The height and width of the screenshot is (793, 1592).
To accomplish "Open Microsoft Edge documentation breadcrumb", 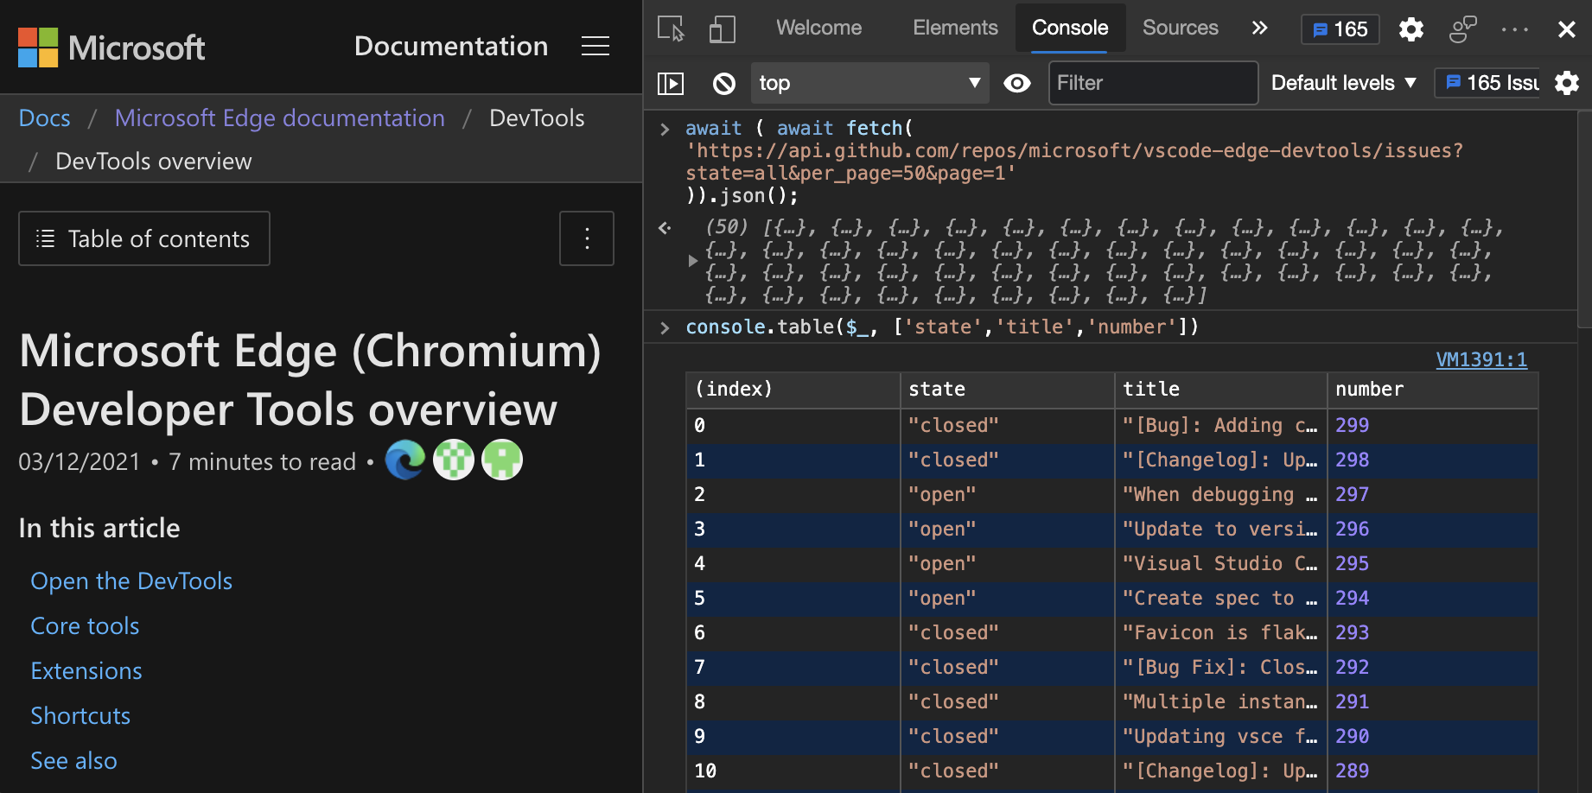I will (280, 117).
